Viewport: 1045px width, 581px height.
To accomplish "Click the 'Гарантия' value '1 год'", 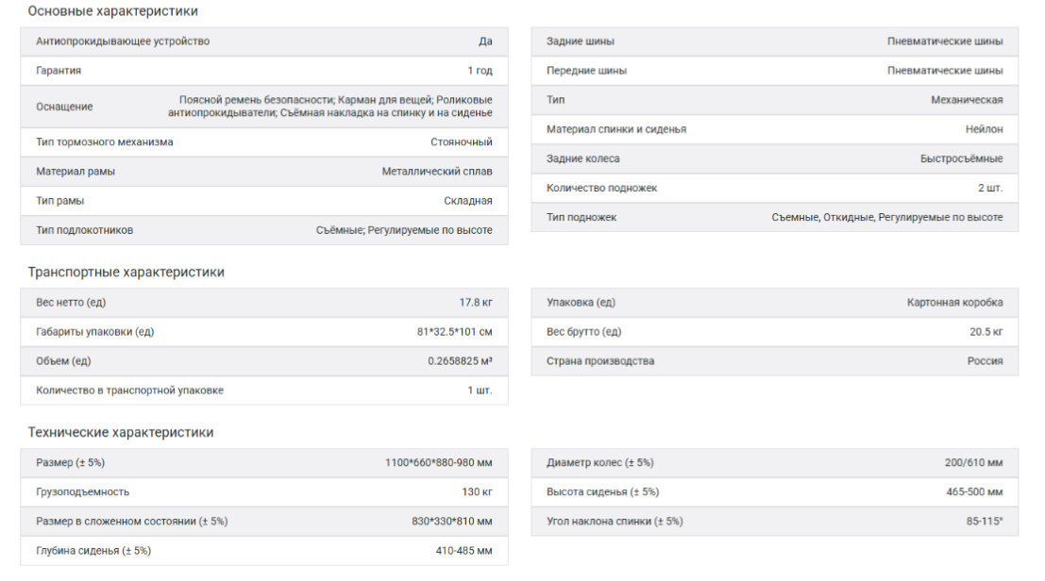I will (x=480, y=71).
